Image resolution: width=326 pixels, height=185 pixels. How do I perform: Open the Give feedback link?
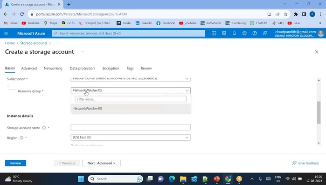pyautogui.click(x=305, y=163)
